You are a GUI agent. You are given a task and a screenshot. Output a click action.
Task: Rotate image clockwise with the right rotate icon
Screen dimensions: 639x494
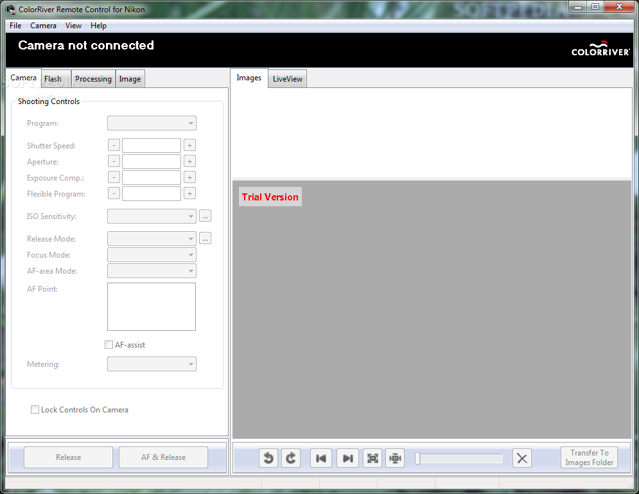pos(291,458)
